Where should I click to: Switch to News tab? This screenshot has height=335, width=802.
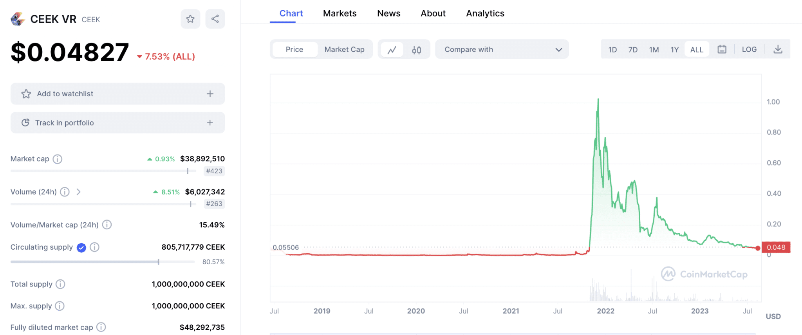389,13
